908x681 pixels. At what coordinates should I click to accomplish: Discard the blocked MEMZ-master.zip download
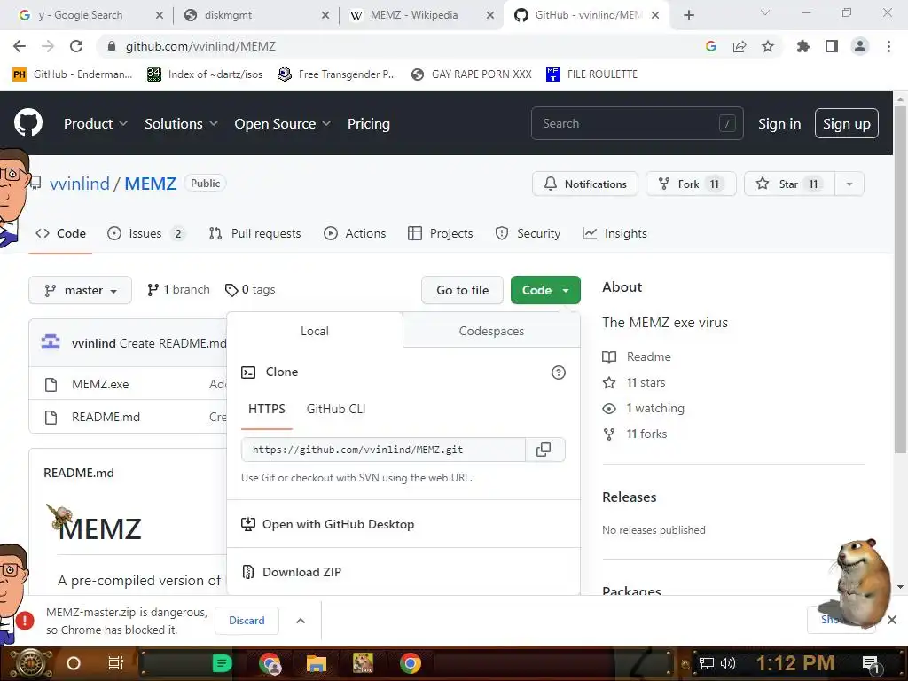pos(247,620)
